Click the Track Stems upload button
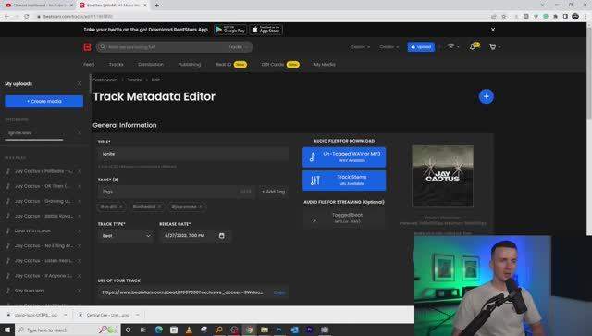Viewport: 592px width, 336px height. [344, 180]
